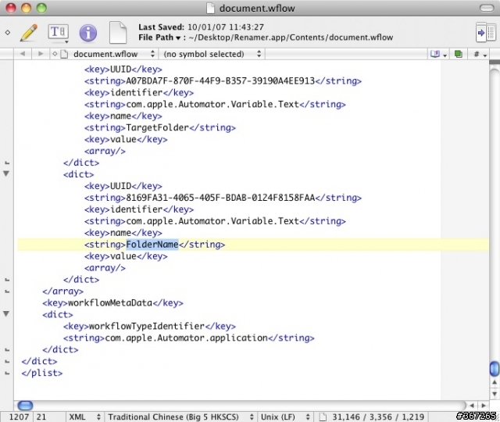Open the # markers popup menu
This screenshot has height=422, width=500.
point(480,54)
